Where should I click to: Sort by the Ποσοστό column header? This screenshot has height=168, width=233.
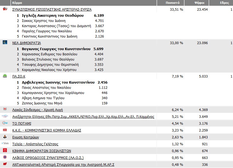pos(173,3)
